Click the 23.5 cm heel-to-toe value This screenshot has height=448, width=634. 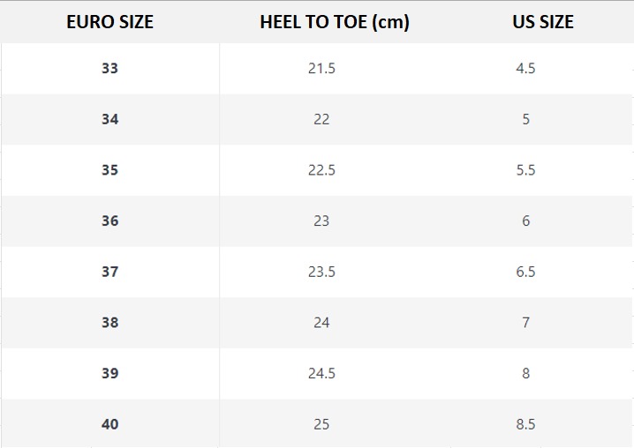click(x=321, y=272)
